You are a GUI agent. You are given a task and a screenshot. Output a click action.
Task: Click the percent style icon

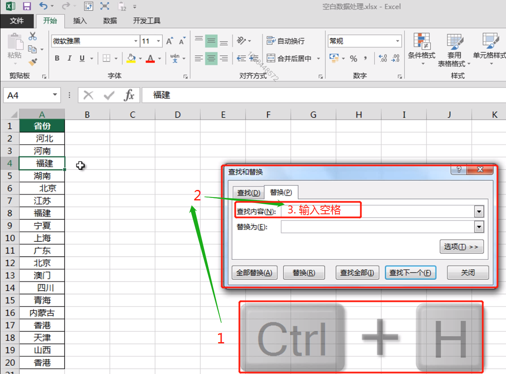click(x=354, y=58)
